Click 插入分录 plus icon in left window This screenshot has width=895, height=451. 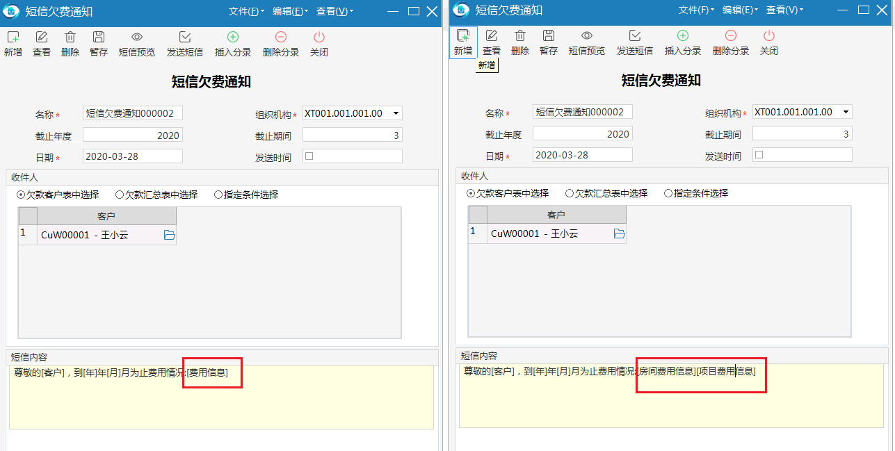[x=233, y=37]
